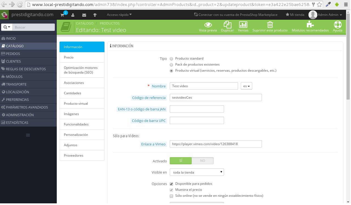Open the messages envelope icon

point(84,15)
